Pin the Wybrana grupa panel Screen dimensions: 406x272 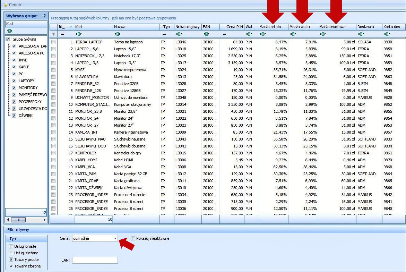44,16
